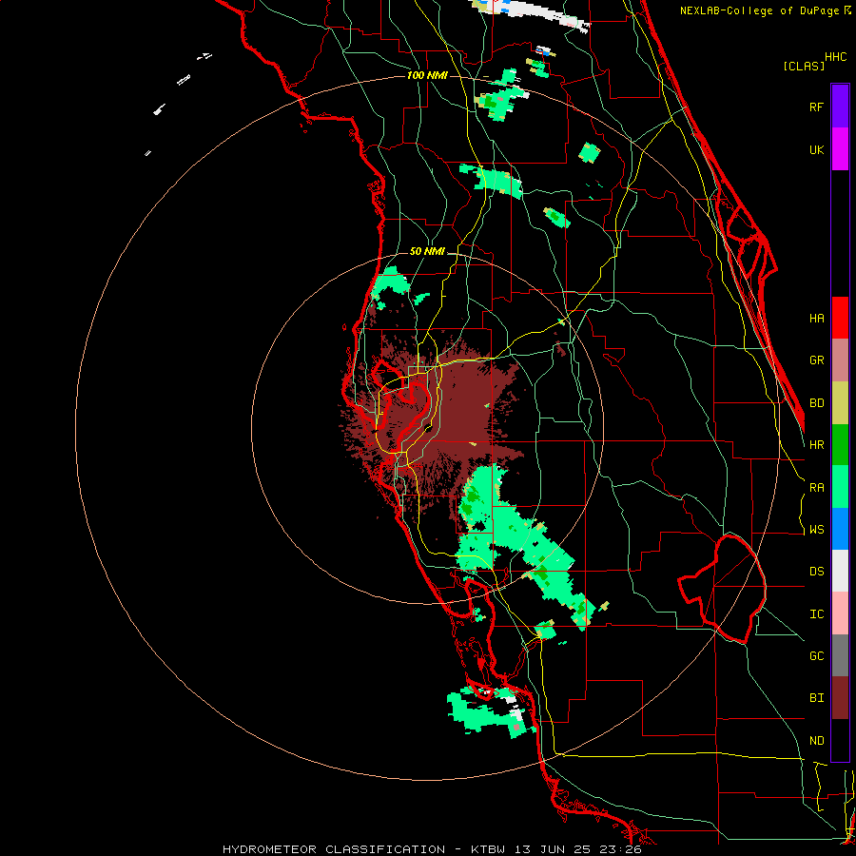
Task: Click the GC legend label
Action: (817, 656)
